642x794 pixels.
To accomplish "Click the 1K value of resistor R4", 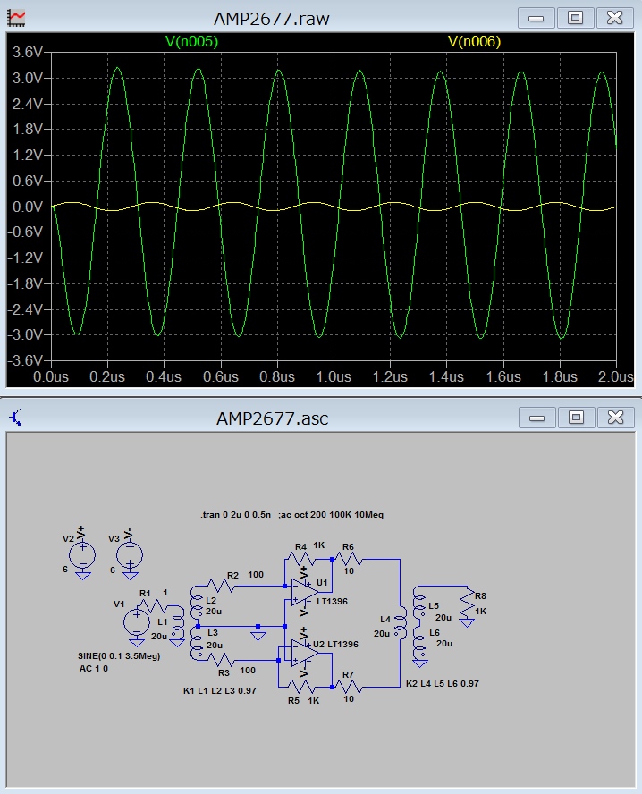I will [319, 545].
